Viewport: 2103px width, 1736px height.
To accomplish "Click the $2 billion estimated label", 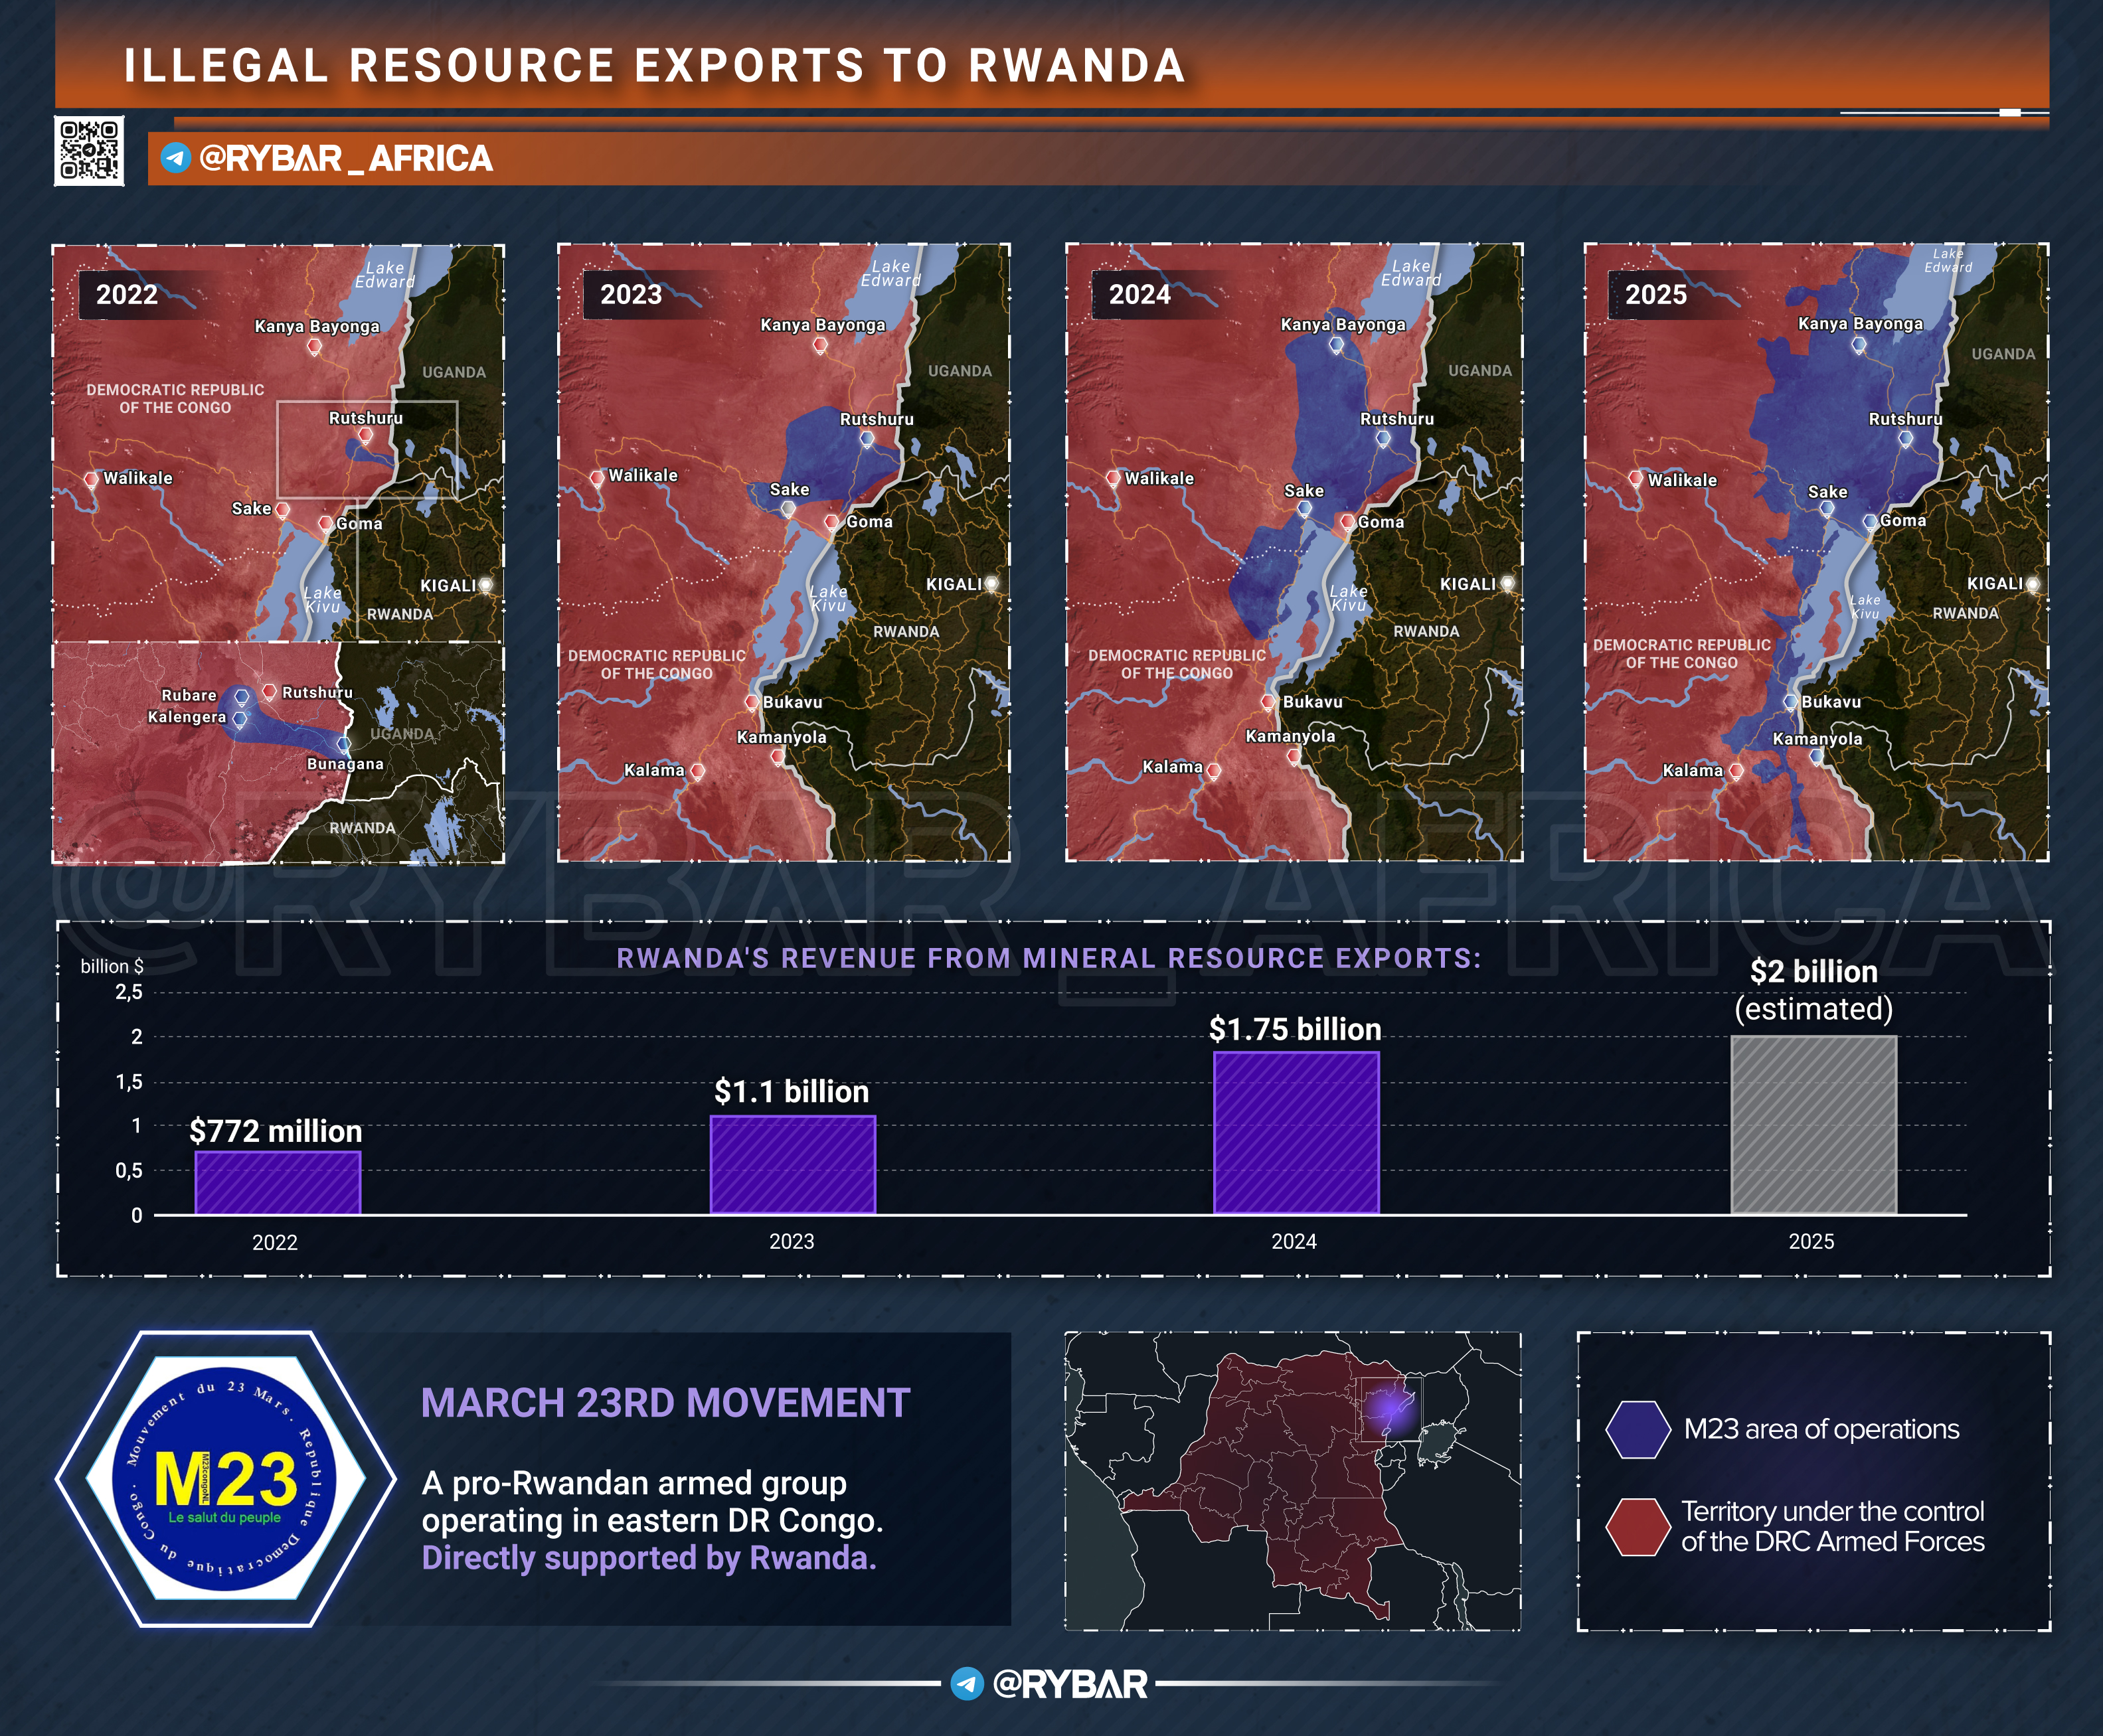I will click(1814, 990).
